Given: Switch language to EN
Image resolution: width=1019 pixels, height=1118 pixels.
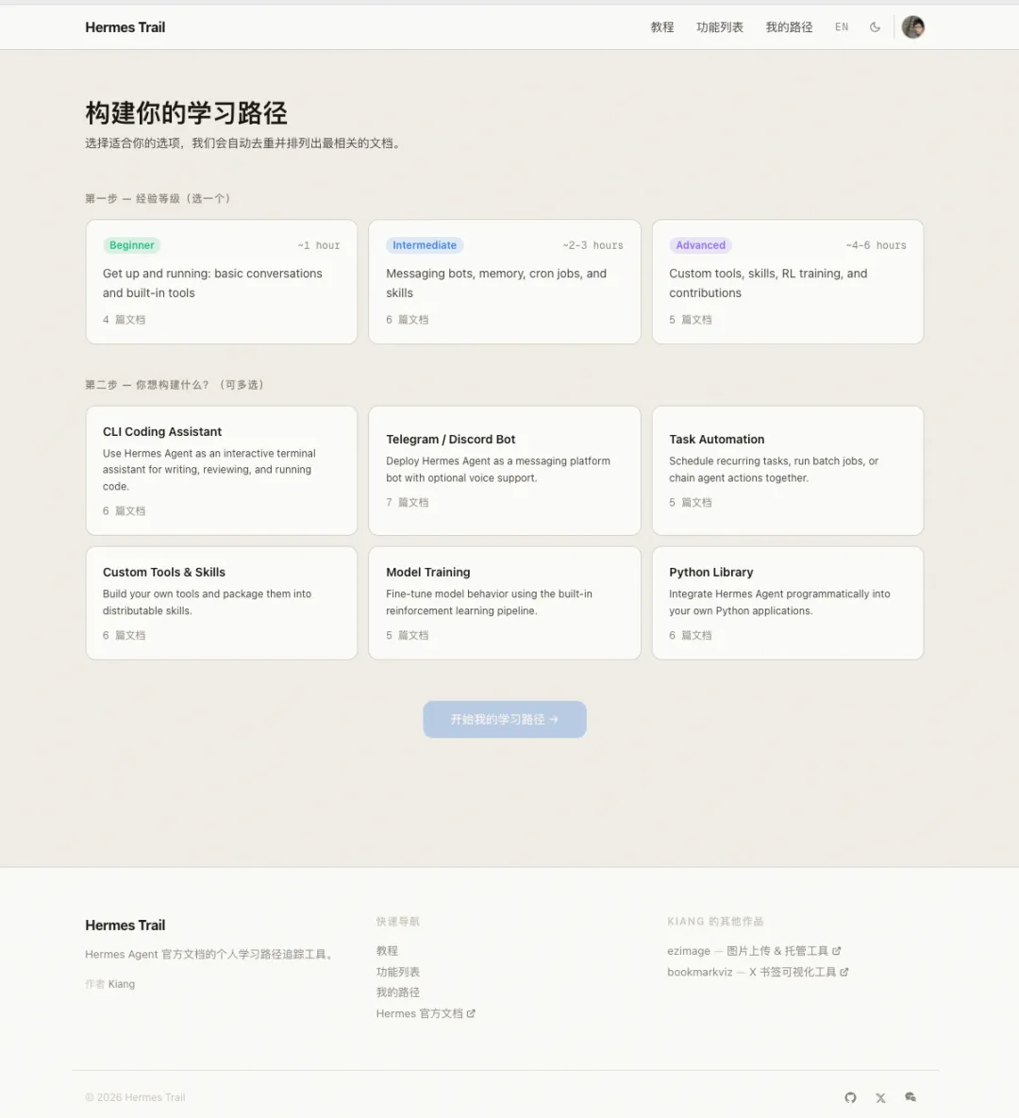Looking at the screenshot, I should pos(842,27).
